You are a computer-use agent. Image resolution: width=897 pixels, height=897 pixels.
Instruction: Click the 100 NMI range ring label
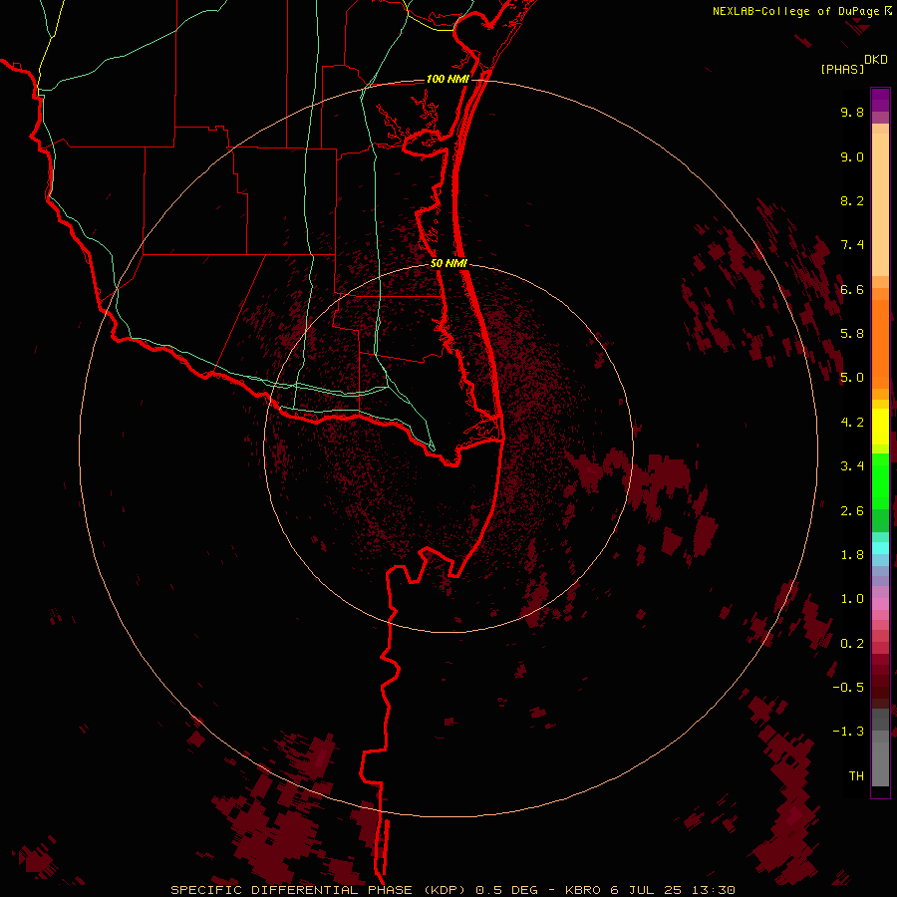448,79
